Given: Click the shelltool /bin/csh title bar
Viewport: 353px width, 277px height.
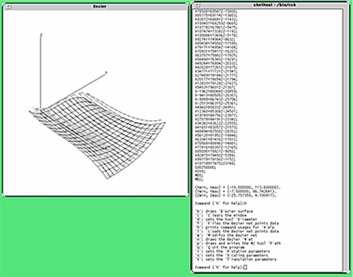Looking at the screenshot, I should click(x=270, y=5).
